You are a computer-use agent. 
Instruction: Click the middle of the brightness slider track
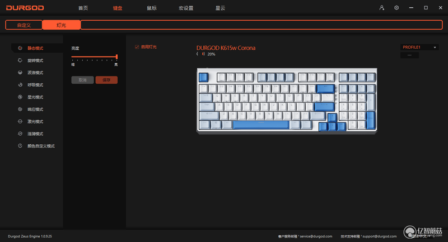[94, 56]
